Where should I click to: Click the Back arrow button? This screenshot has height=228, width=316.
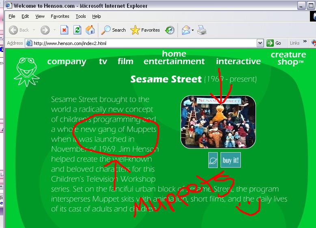[13, 30]
